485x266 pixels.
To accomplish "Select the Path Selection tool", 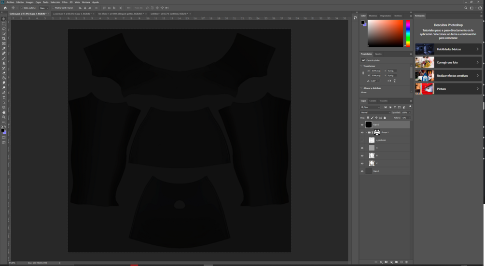I will [4, 102].
